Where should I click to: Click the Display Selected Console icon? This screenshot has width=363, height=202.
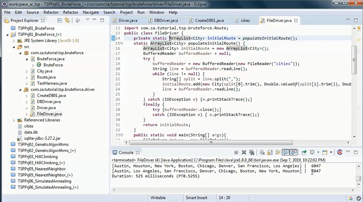[x=312, y=152]
